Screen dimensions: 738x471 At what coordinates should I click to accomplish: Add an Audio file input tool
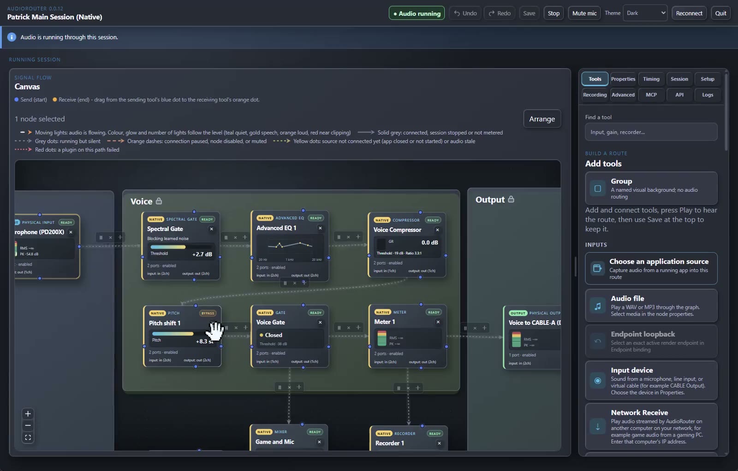651,306
